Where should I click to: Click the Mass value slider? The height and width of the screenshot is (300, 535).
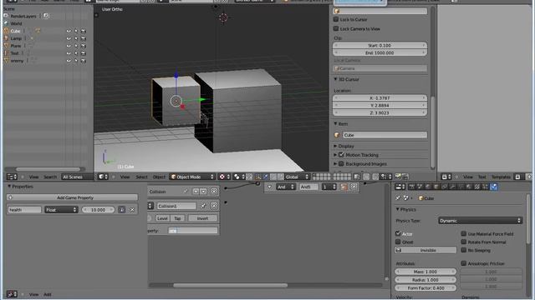pos(425,272)
